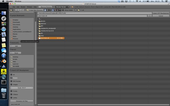The width and height of the screenshot is (170, 106).
Task: Click the Trash icon in the dock
Action: 4,95
